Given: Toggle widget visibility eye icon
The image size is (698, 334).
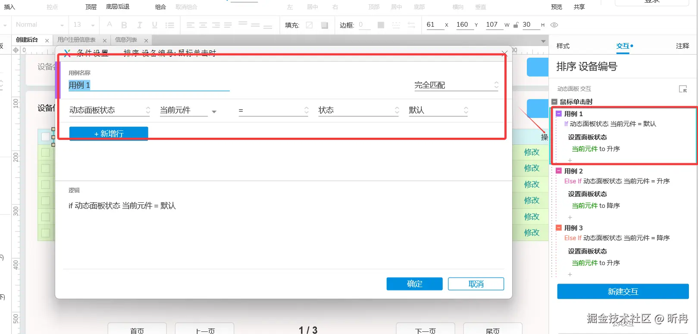Looking at the screenshot, I should pos(554,25).
